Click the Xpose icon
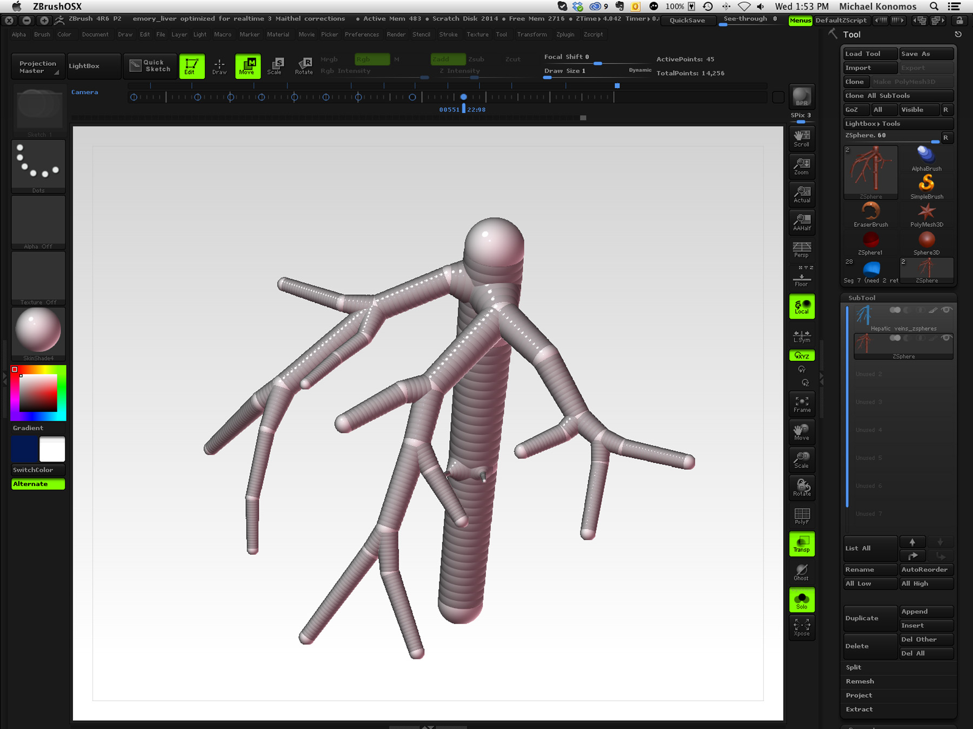The height and width of the screenshot is (729, 973). point(802,627)
